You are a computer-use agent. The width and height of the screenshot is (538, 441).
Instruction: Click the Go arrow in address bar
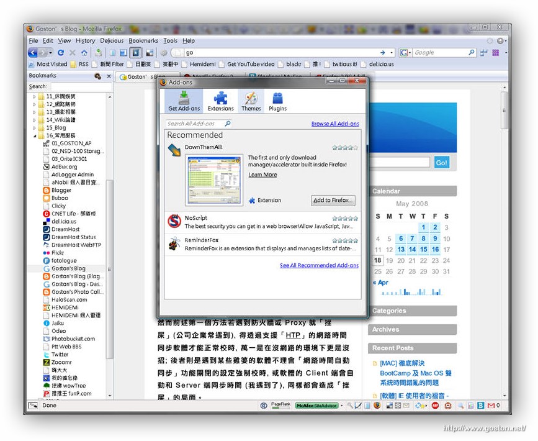click(x=383, y=53)
